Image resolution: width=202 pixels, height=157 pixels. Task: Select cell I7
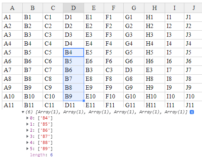175,70
